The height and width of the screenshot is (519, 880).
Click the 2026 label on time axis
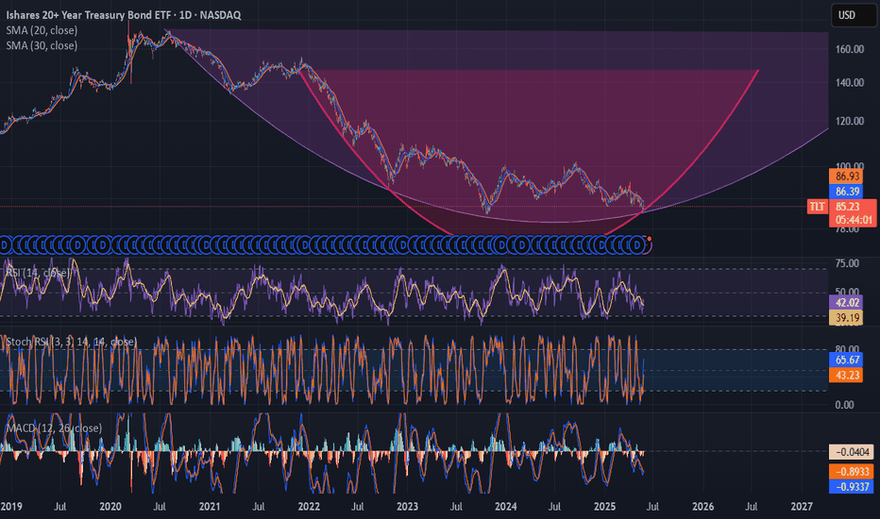(x=702, y=506)
